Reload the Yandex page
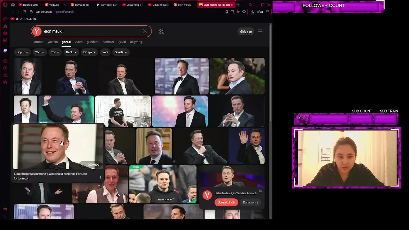The image size is (409, 230). (x=24, y=12)
